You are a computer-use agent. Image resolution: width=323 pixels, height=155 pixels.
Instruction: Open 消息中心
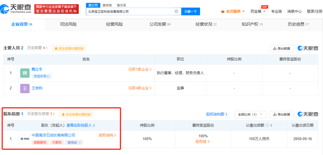coord(294,12)
